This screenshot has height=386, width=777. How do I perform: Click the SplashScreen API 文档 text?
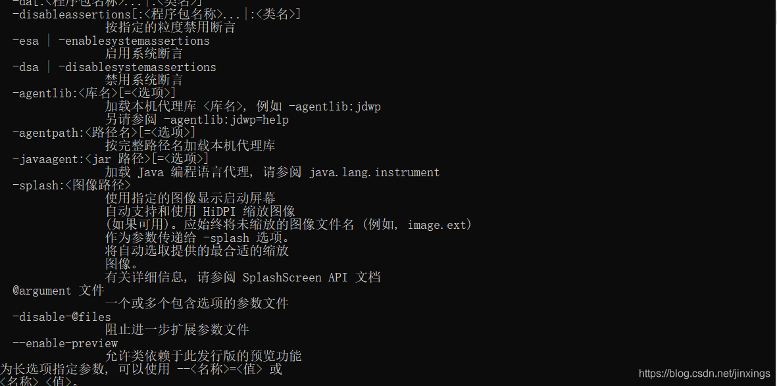[311, 277]
